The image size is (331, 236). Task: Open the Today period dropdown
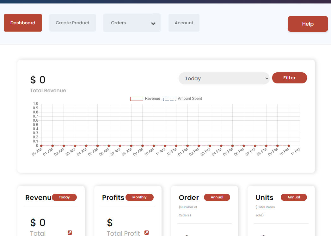click(x=224, y=78)
